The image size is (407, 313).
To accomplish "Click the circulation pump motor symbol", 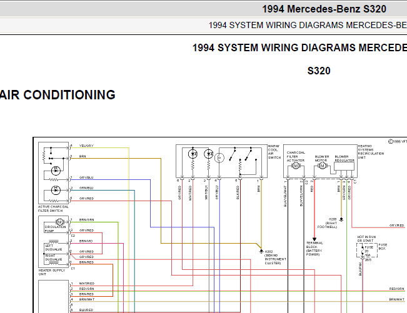I will pyautogui.click(x=60, y=222).
